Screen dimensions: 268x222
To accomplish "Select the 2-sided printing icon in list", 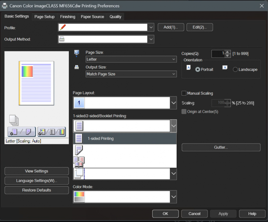I will click(x=79, y=150).
